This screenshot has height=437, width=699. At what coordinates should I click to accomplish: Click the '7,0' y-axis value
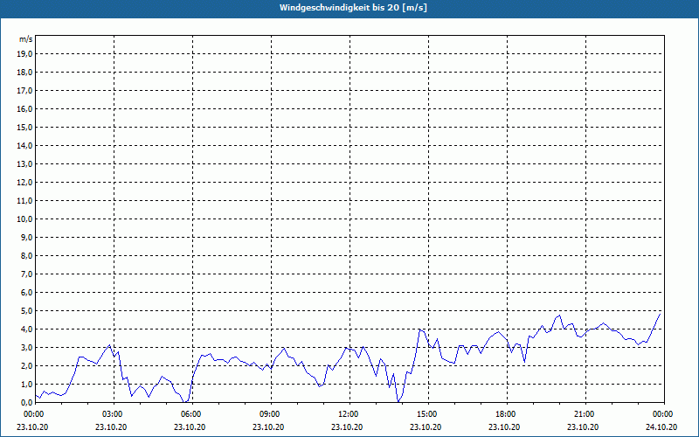[x=26, y=274]
